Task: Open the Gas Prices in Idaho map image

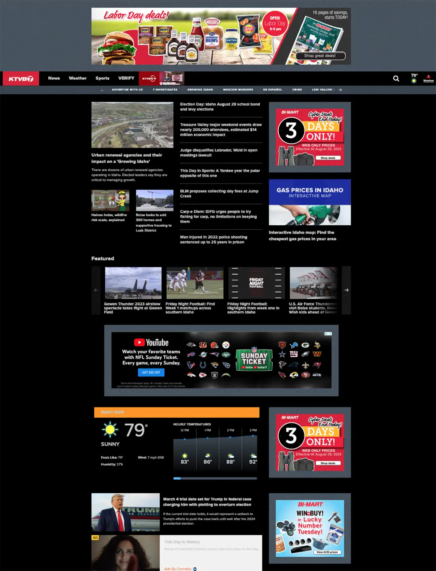Action: click(x=310, y=202)
